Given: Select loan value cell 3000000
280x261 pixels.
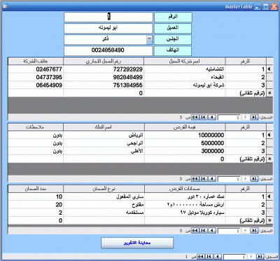Looking at the screenshot, I should click(x=185, y=151).
